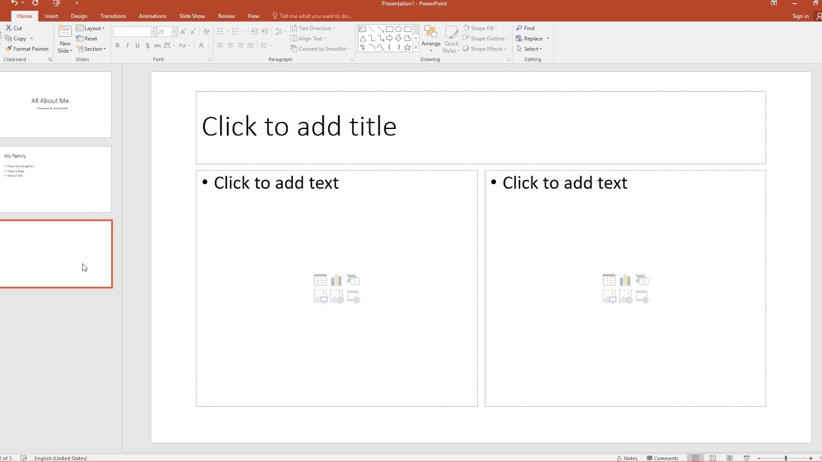Toggle Bullets list
The image size is (822, 462).
pos(220,31)
